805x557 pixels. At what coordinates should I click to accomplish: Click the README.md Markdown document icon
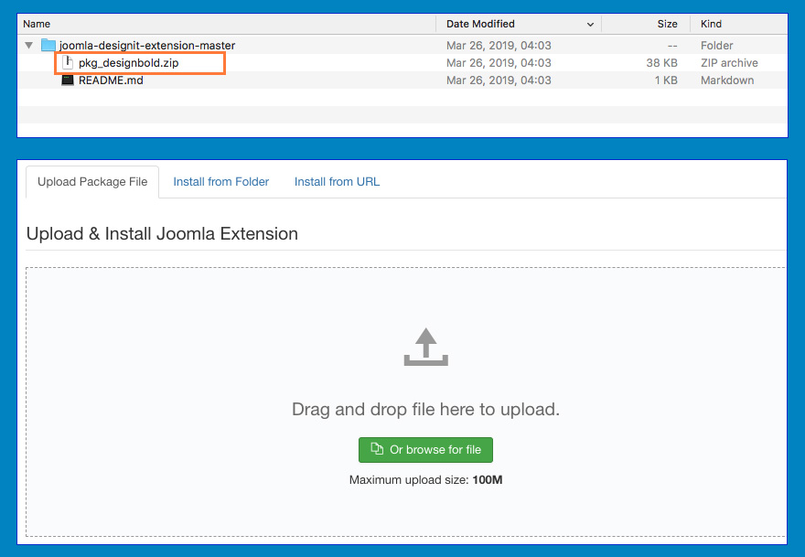click(68, 80)
